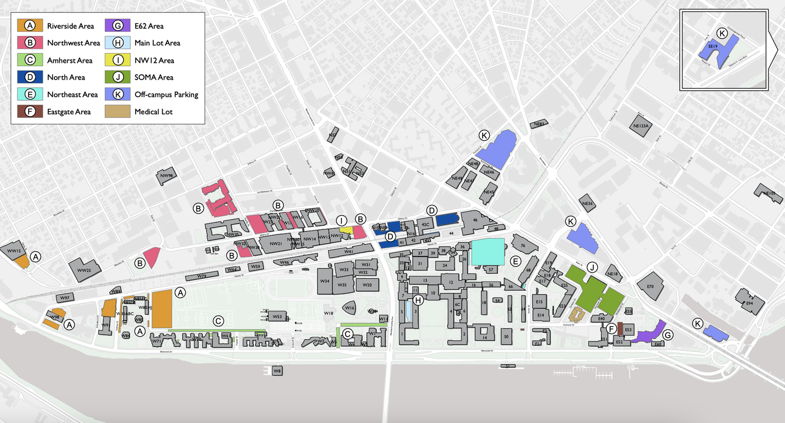
Task: Select the J marker above the green SOMA lots
Action: (591, 267)
